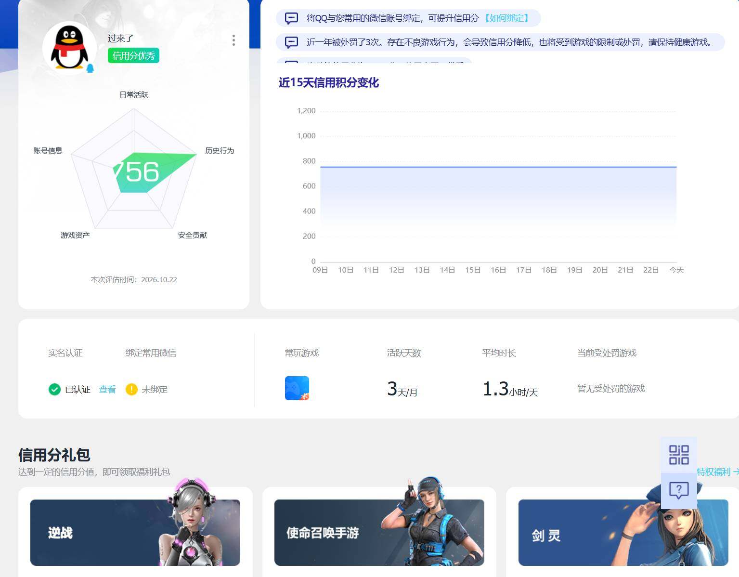This screenshot has height=577, width=739.
Task: Open the help feedback floating button
Action: 679,491
